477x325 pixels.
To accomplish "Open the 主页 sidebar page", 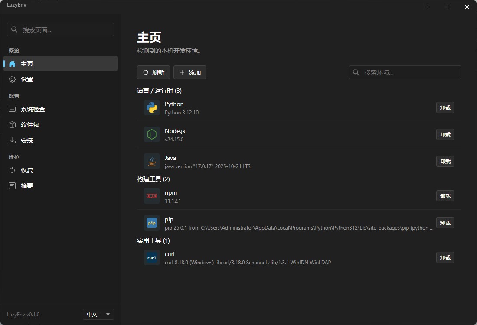I will [60, 64].
